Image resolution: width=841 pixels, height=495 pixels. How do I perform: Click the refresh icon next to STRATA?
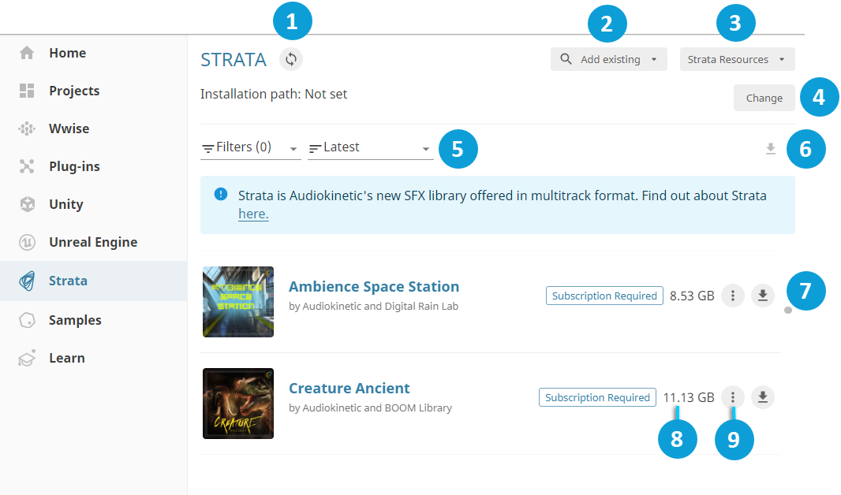(291, 60)
